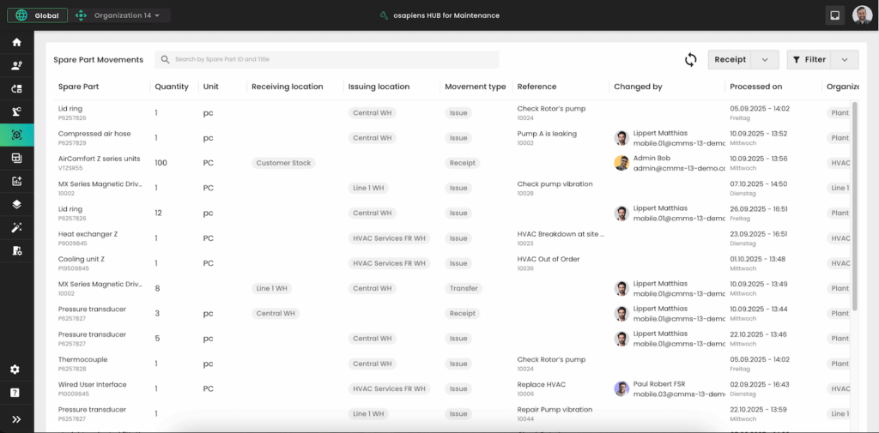
Task: Open the users management sidebar icon
Action: click(17, 65)
